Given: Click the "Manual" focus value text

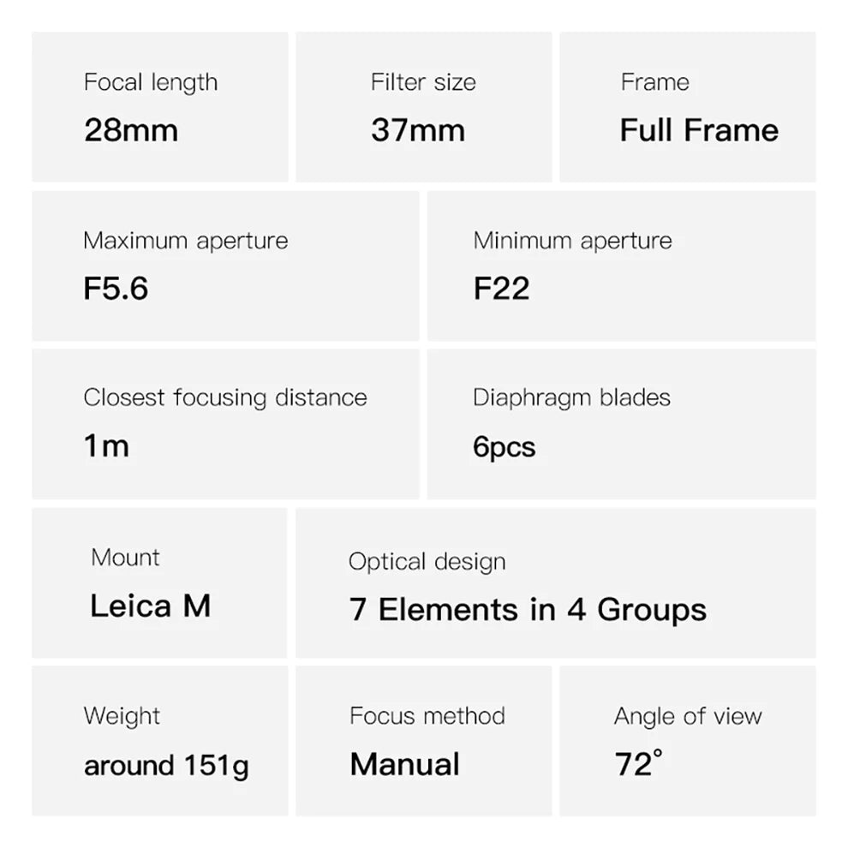Looking at the screenshot, I should tap(404, 764).
